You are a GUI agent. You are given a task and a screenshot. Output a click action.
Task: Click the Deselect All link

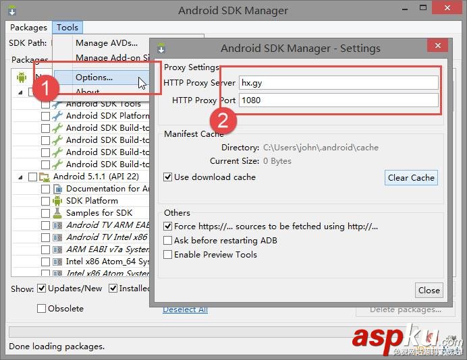click(x=186, y=309)
